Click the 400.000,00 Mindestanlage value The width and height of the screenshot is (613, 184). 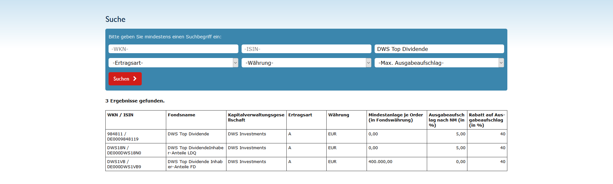(x=380, y=162)
